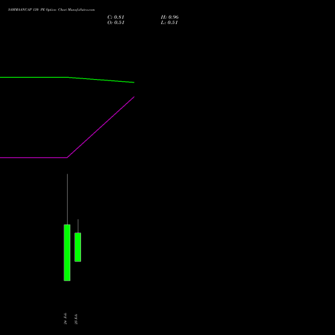Click the low value 'L: 0.51'
This screenshot has height=335, width=335.
coord(170,23)
